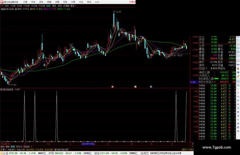Click the RSI indicator icon in sidebar
The width and height of the screenshot is (240, 155).
pos(238,65)
